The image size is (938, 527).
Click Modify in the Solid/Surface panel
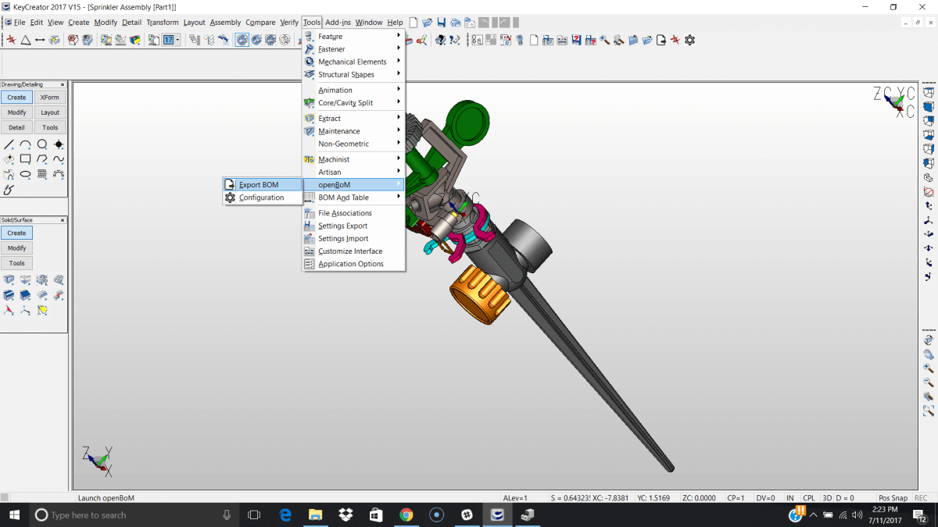tap(16, 248)
